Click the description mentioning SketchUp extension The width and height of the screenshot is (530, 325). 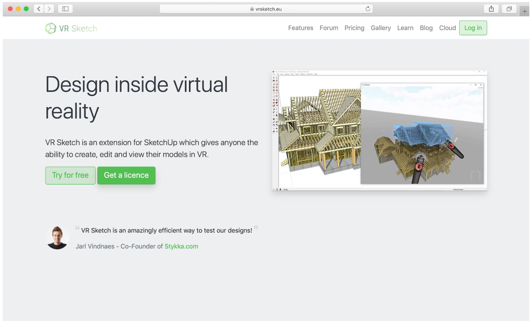(x=152, y=148)
